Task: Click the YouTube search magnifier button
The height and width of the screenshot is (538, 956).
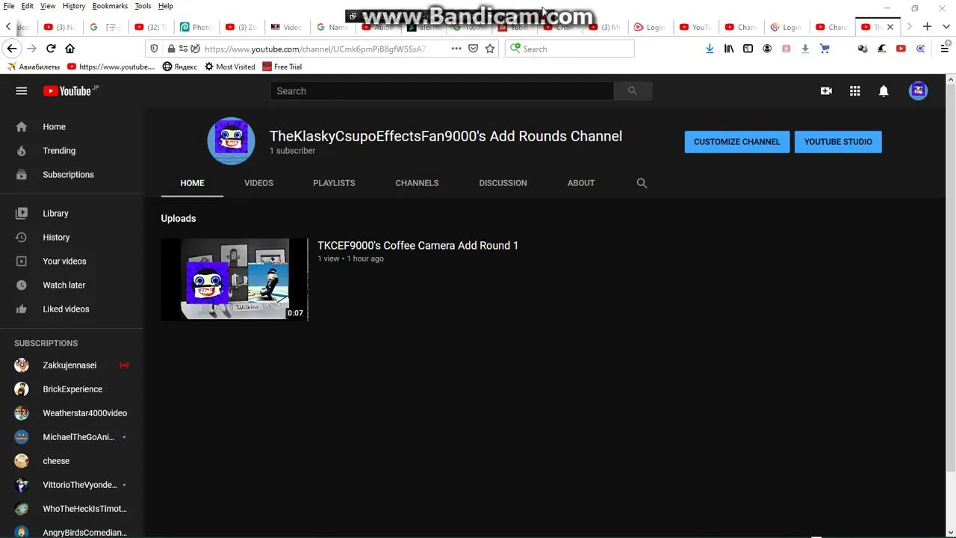Action: (x=633, y=91)
